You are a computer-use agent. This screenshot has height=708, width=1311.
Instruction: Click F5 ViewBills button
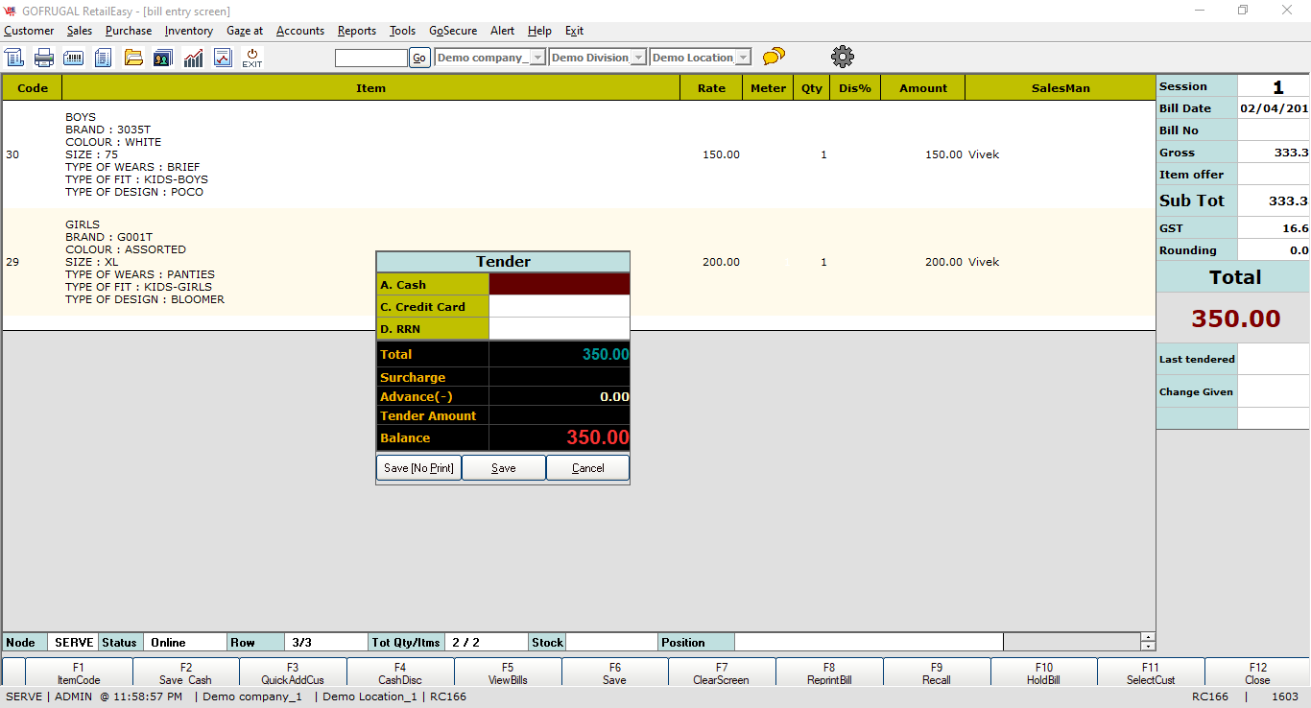pyautogui.click(x=508, y=673)
